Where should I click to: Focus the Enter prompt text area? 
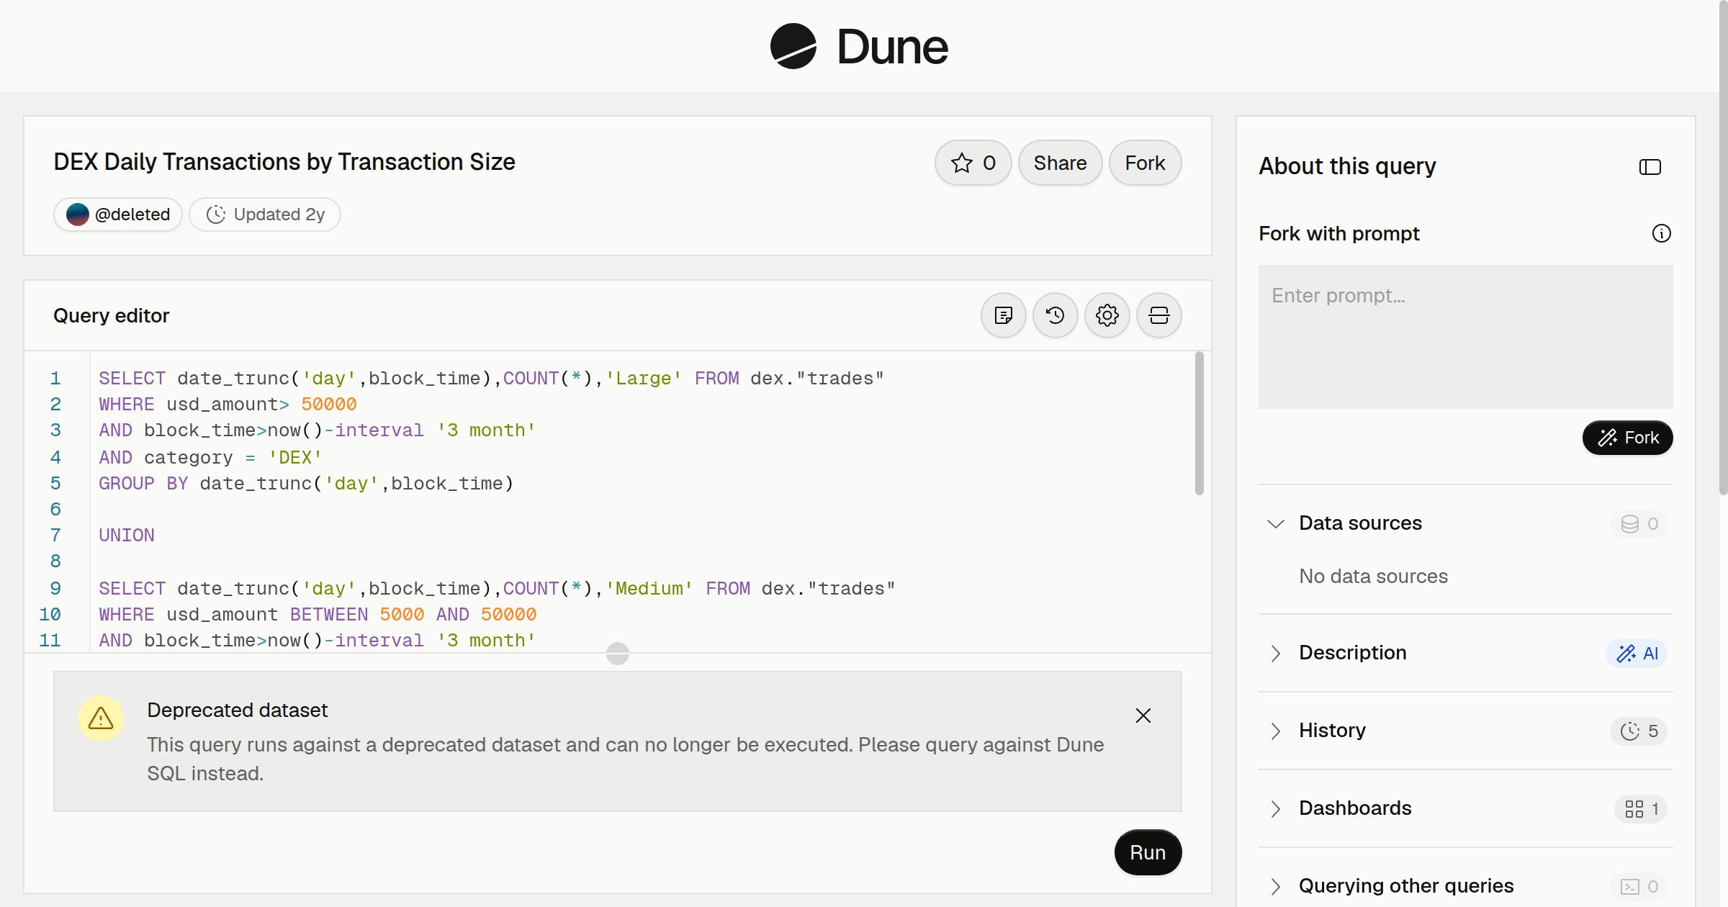(1465, 337)
